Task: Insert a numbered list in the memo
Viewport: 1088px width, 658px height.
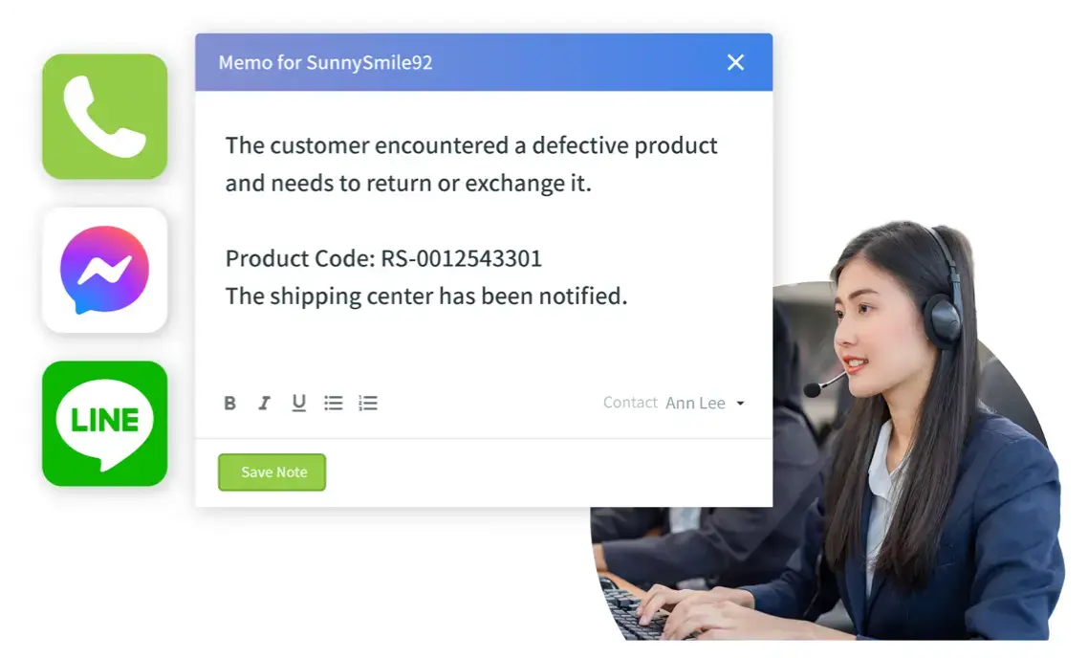Action: pyautogui.click(x=368, y=404)
